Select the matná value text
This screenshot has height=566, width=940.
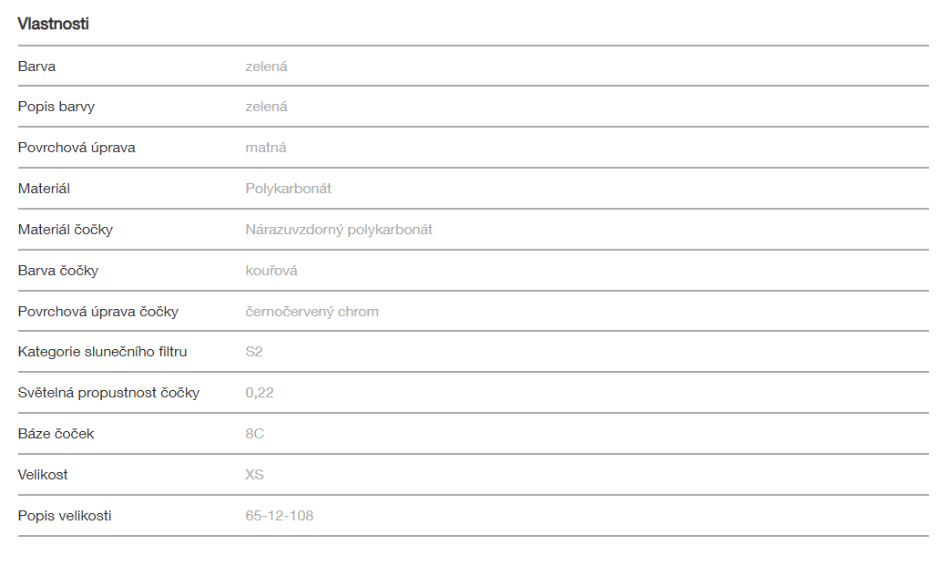266,148
